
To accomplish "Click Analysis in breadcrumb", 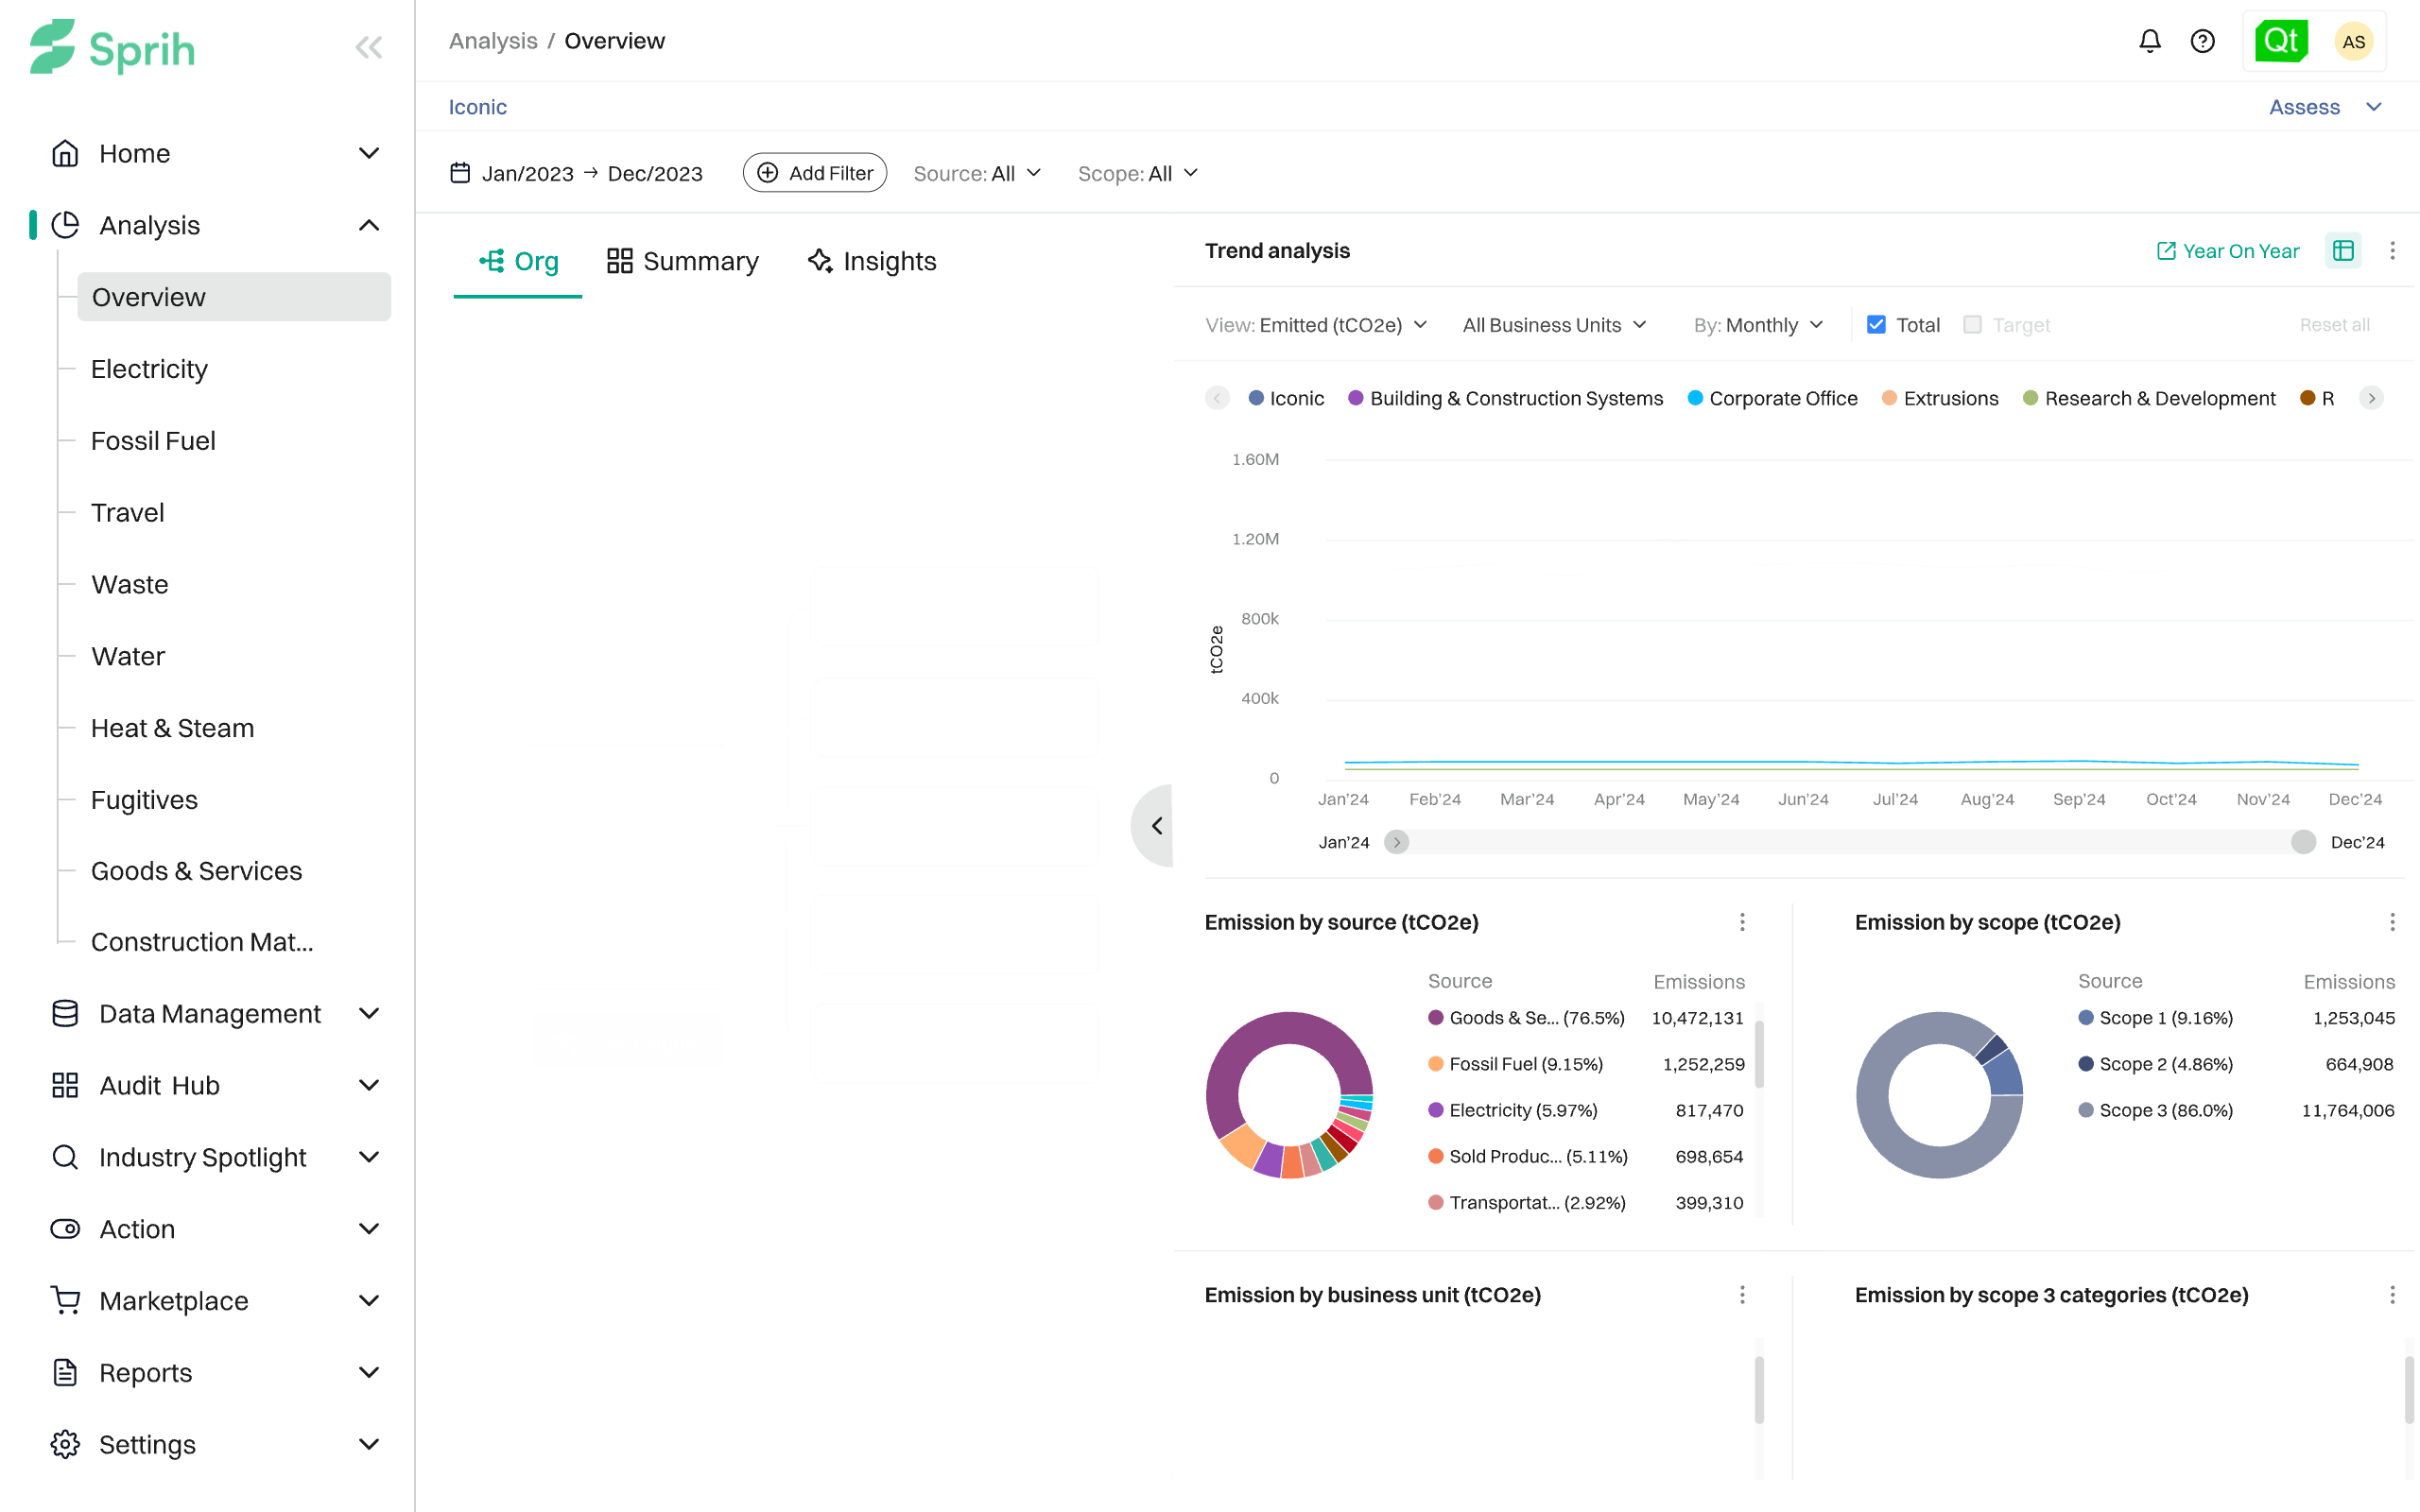I will click(493, 41).
